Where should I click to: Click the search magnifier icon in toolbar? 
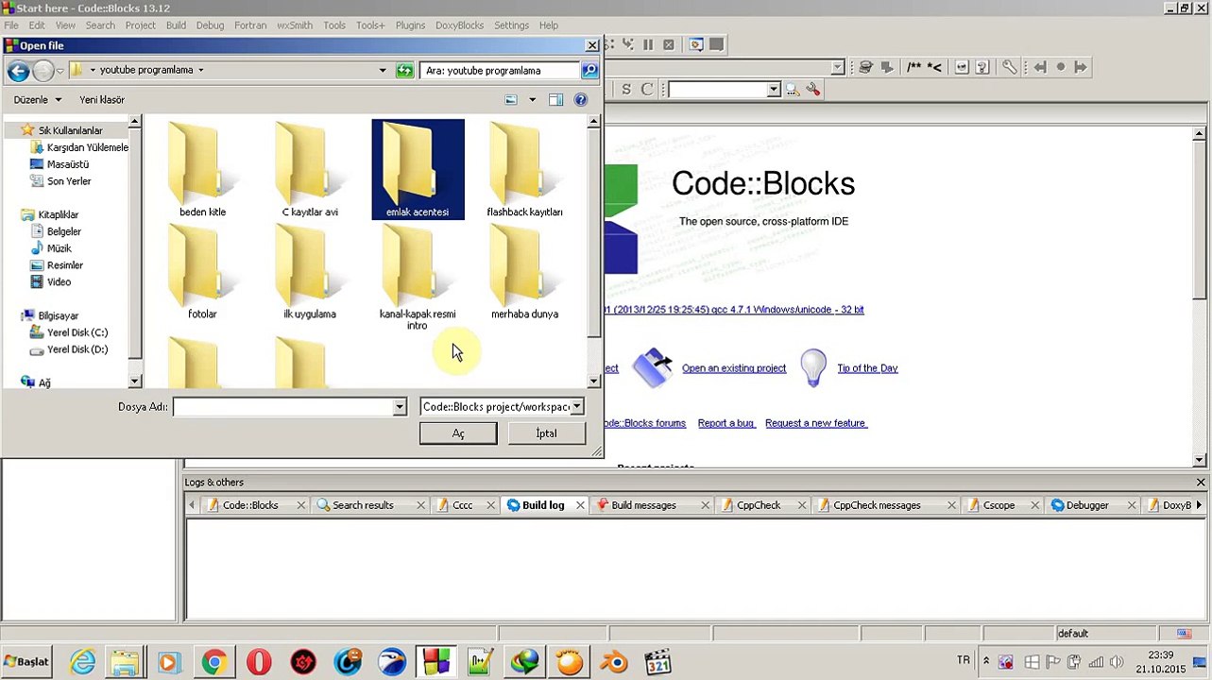(x=792, y=90)
